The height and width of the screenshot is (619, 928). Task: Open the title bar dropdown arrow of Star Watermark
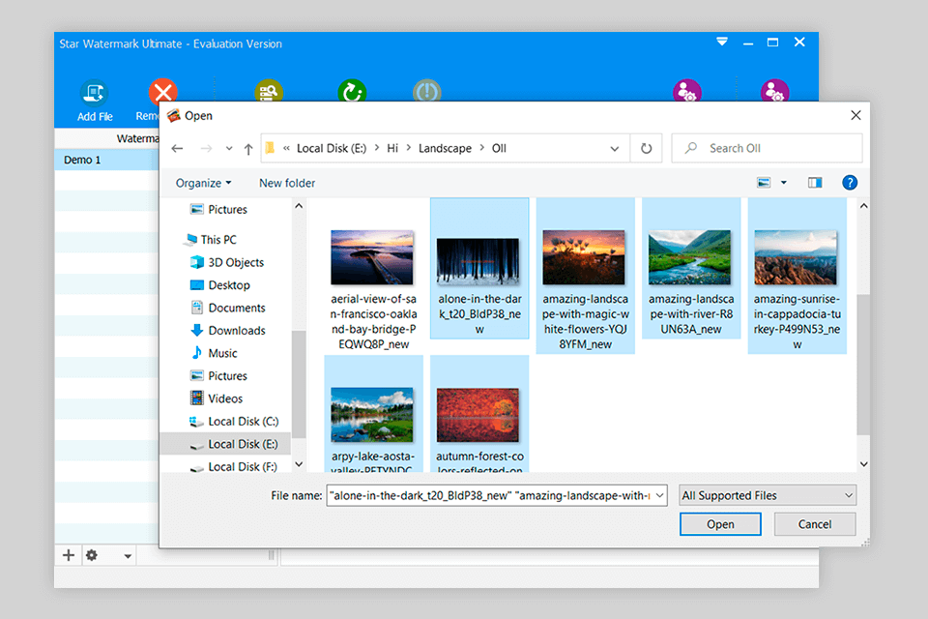point(722,42)
